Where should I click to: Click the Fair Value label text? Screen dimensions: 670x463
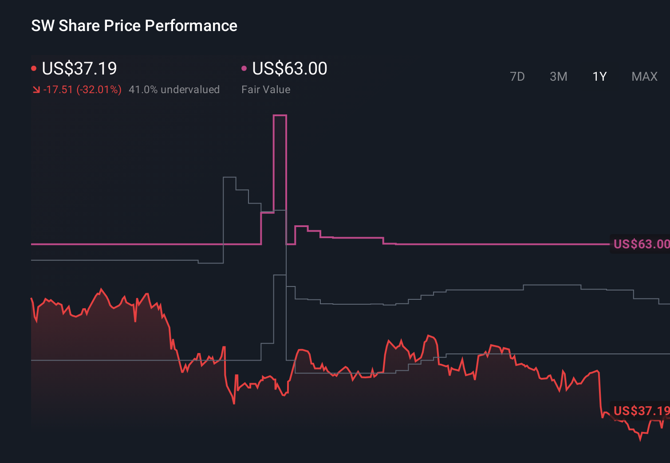coord(266,89)
